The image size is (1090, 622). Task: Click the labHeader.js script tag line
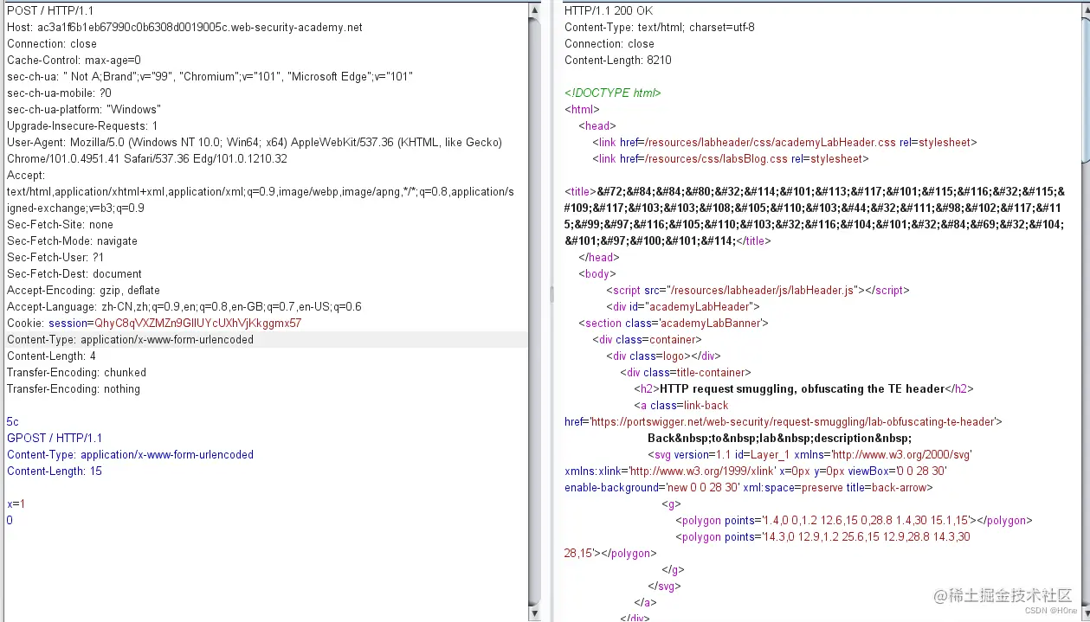pos(758,290)
